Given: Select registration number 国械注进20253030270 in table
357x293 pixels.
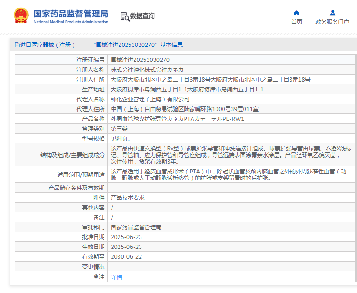Looking at the screenshot, I should click(140, 60).
